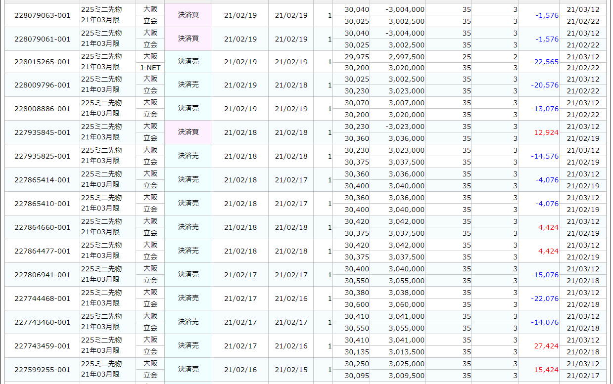Select order number 228079061-001
The height and width of the screenshot is (384, 613).
43,39
